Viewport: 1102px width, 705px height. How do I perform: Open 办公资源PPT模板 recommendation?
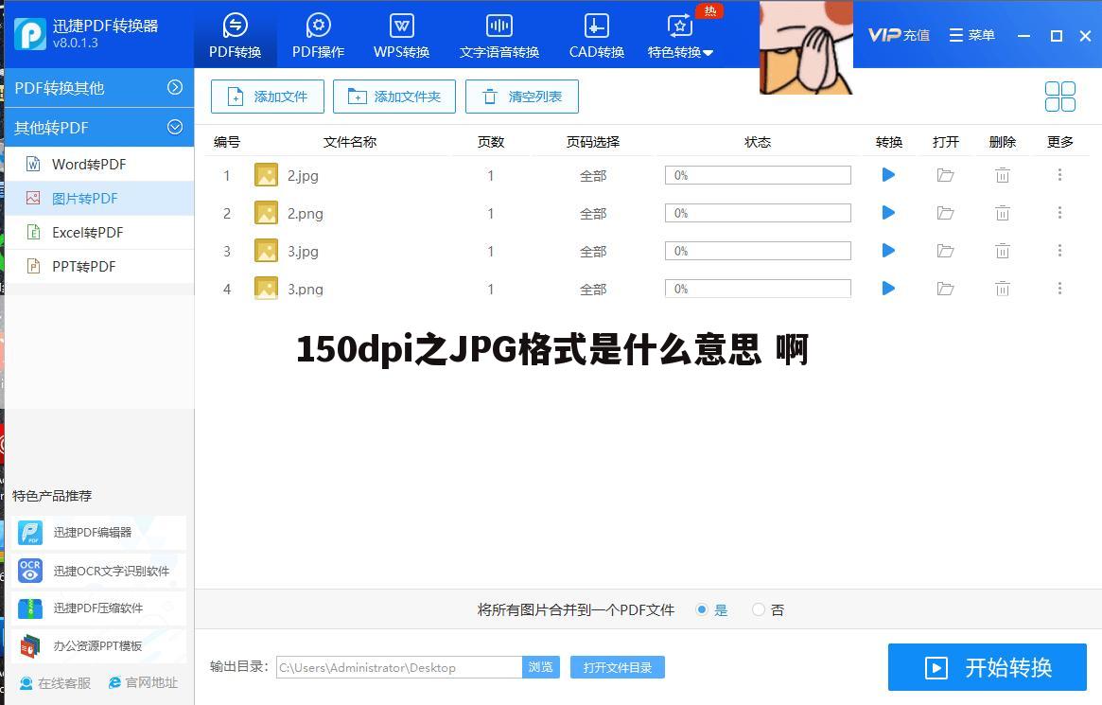(x=98, y=646)
